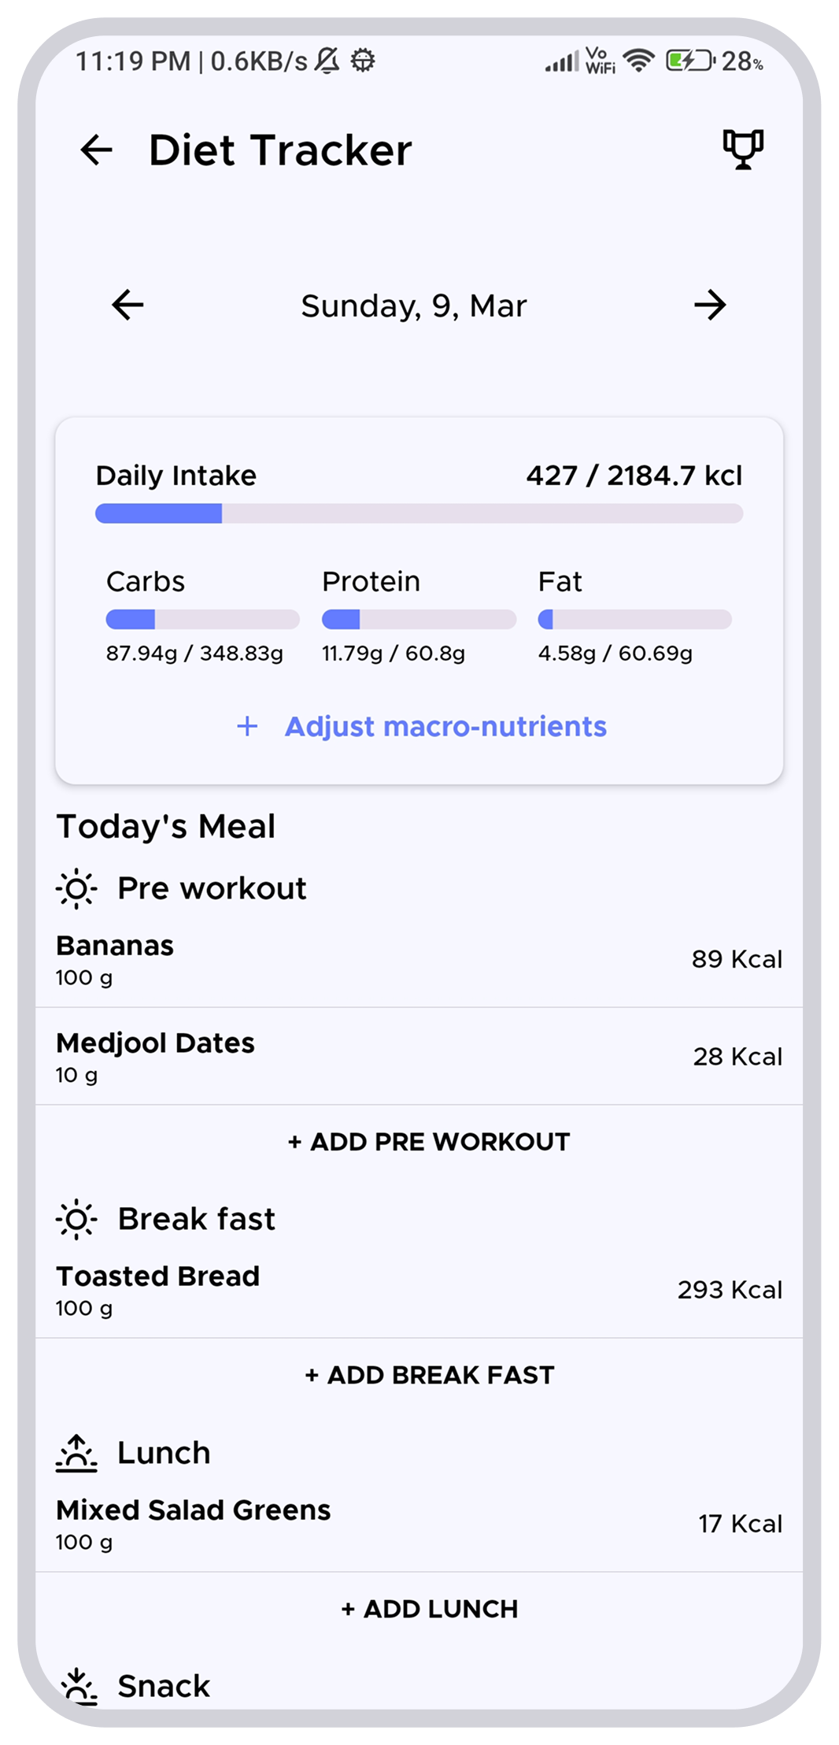This screenshot has height=1745, width=839.
Task: Click the Daily Intake progress bar
Action: tap(419, 514)
